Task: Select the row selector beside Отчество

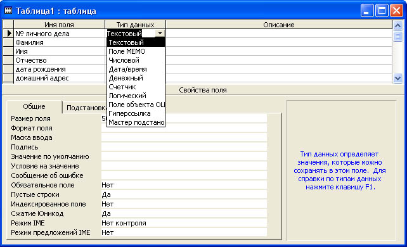Action: 8,60
